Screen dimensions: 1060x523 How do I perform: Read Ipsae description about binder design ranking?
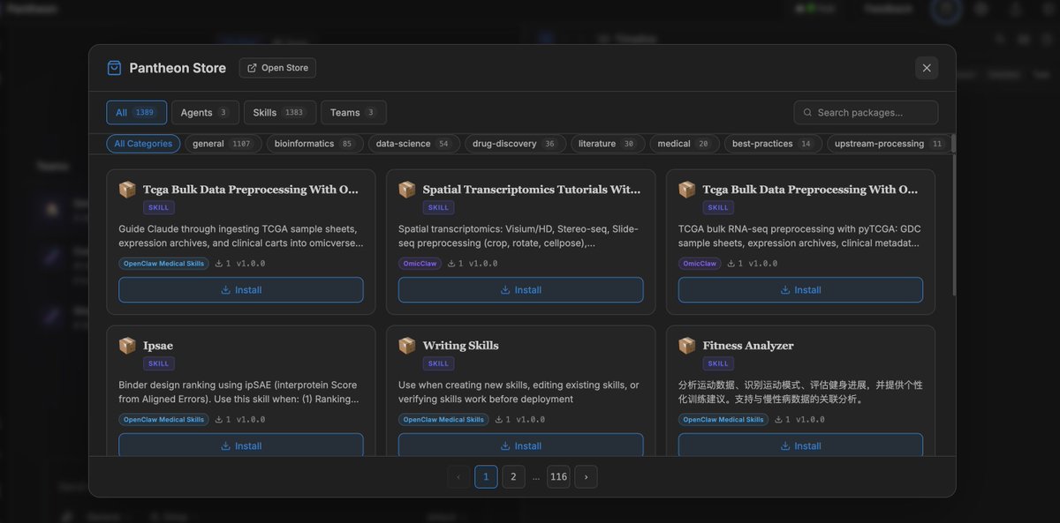click(x=238, y=392)
